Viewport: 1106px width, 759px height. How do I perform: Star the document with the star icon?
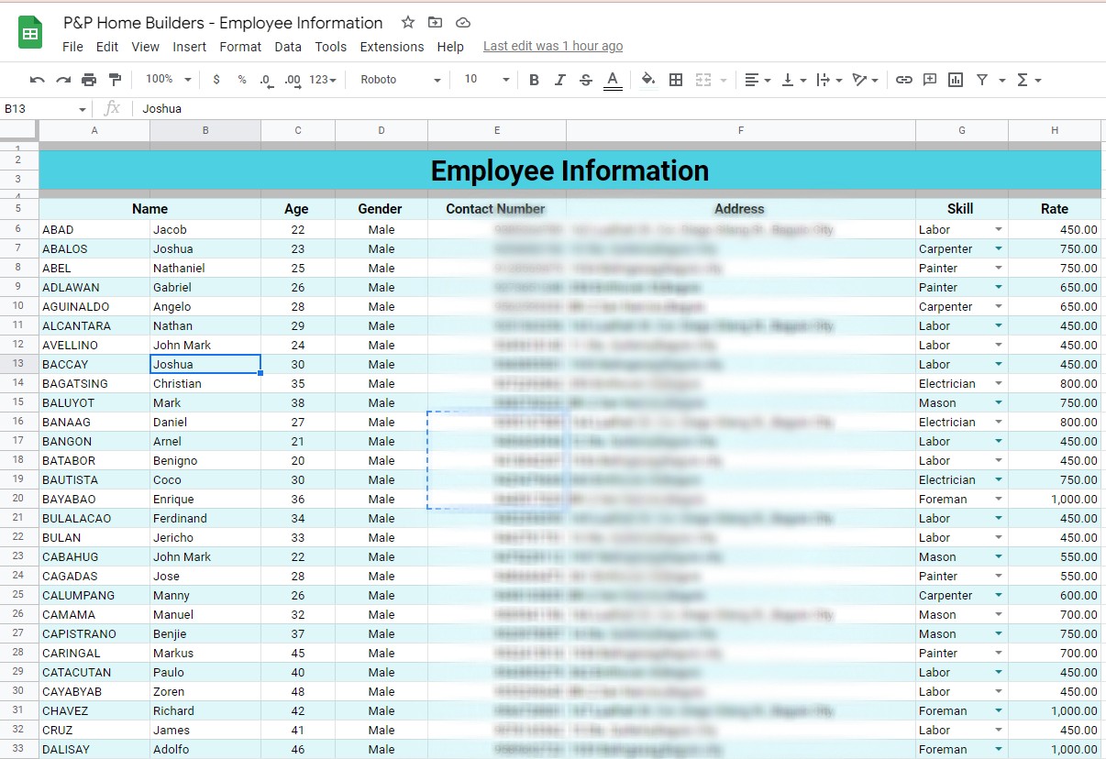pos(408,23)
